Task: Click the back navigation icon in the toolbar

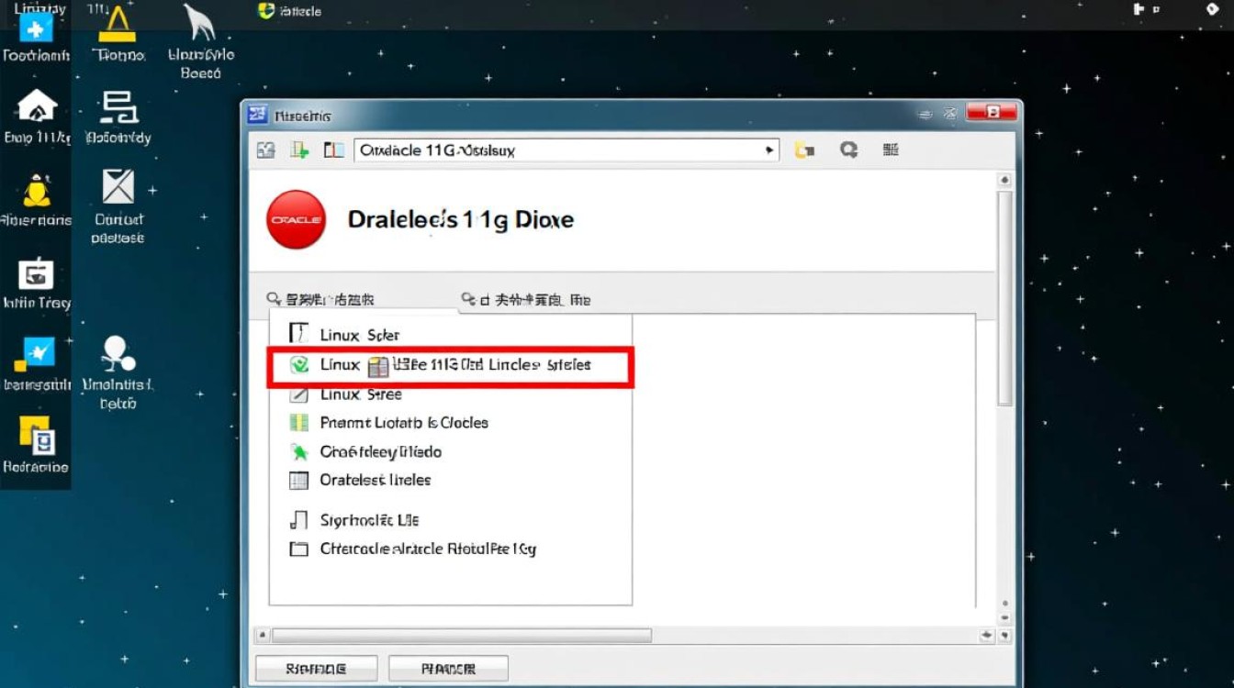Action: tap(265, 149)
